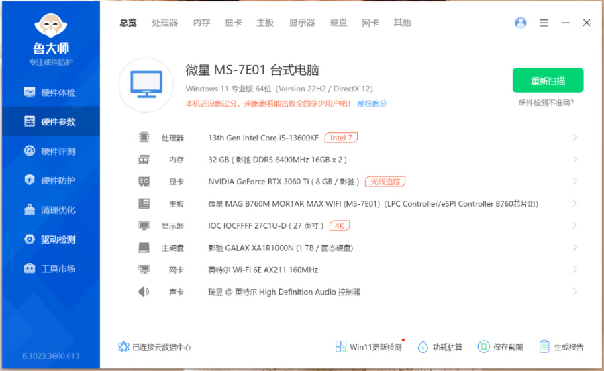This screenshot has height=371, width=604.
Task: Expand the 显示器 row chevron
Action: click(574, 225)
